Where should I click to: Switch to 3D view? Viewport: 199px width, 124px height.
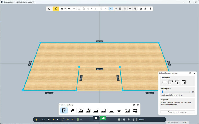coord(111,9)
